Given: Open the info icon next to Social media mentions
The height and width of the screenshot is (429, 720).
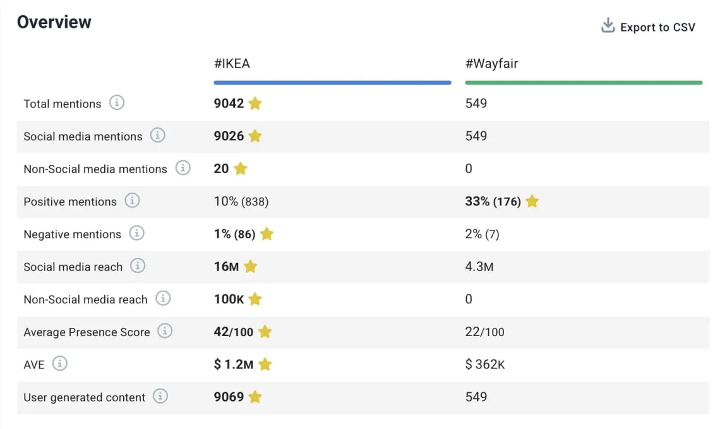Looking at the screenshot, I should point(157,135).
